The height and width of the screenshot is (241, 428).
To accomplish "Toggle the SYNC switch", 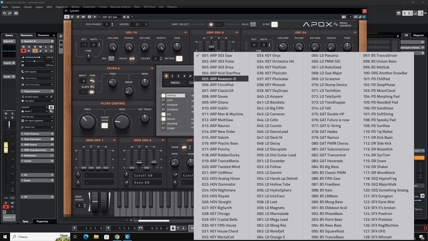I will [274, 25].
